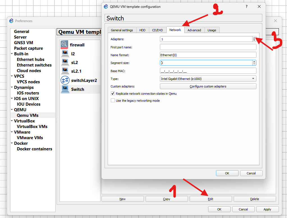
Task: Open the Advanced tab
Action: pos(194,30)
